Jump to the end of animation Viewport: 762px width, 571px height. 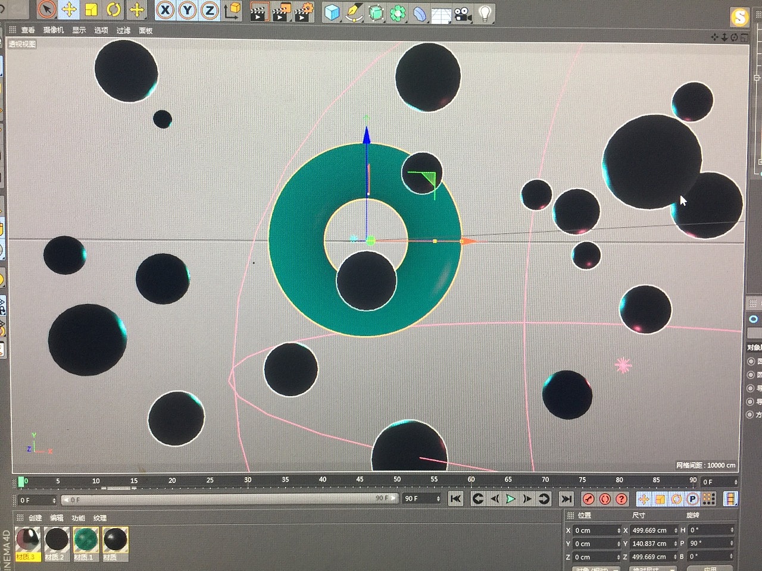(566, 498)
